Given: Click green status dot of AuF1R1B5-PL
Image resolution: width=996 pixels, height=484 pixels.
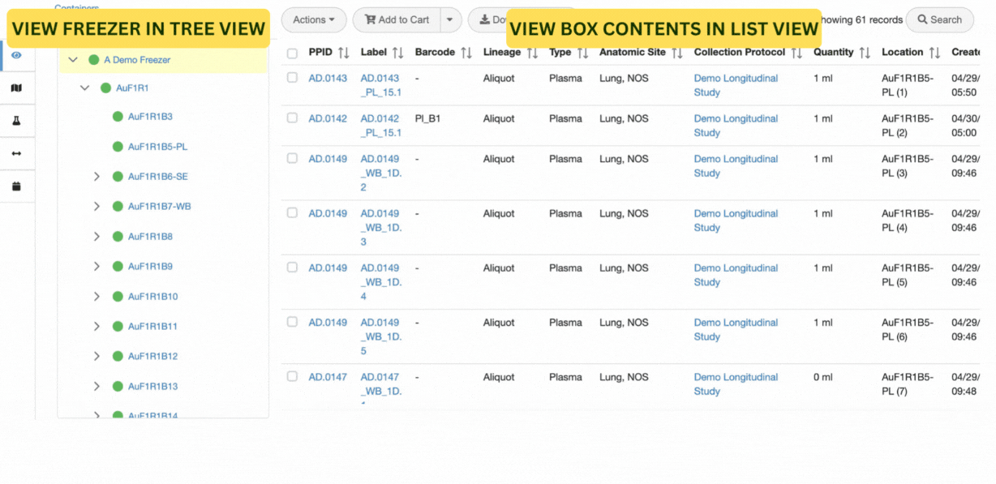Looking at the screenshot, I should point(117,147).
